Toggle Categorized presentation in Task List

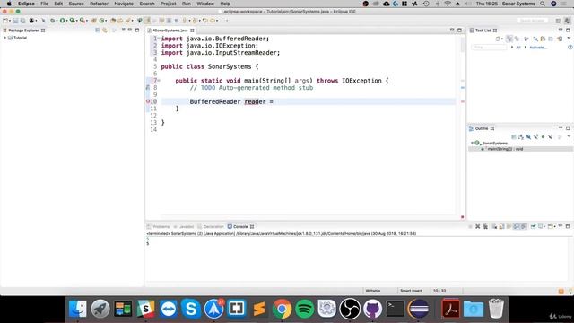[x=509, y=39]
